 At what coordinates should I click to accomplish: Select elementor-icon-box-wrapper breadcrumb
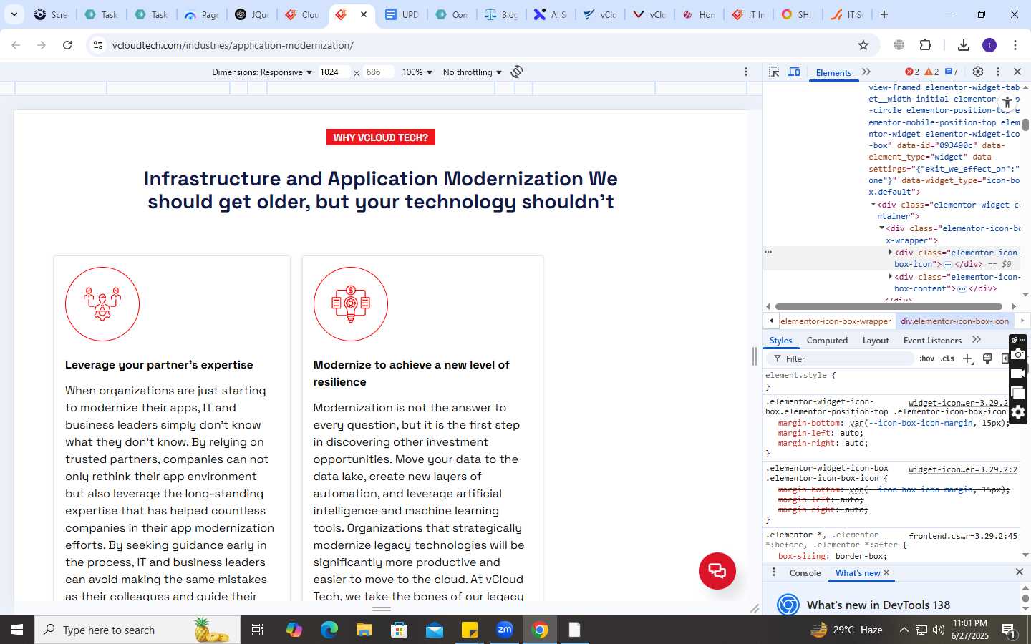[x=836, y=321]
